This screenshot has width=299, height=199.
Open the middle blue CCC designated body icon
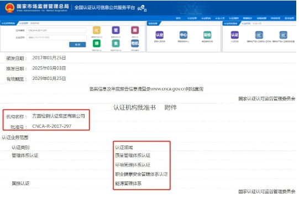click(259, 35)
